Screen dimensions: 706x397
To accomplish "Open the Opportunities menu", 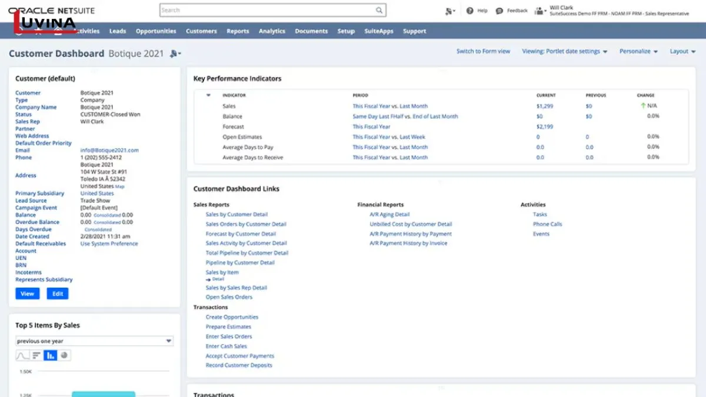I will point(156,31).
